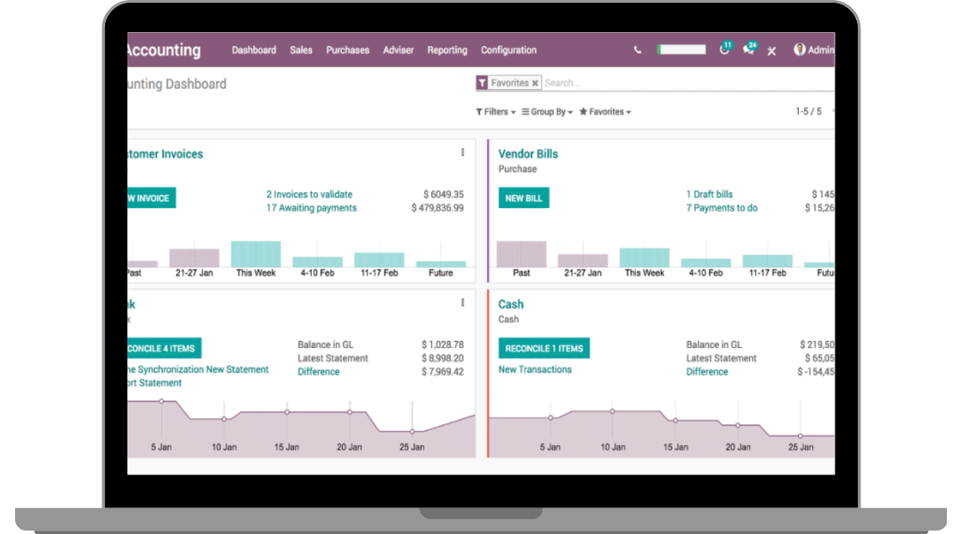This screenshot has width=962, height=534.
Task: Click the phone call icon in top bar
Action: pos(637,51)
